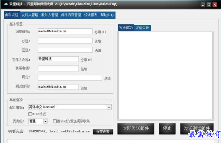
Task: Close the window with red X button
Action: click(x=215, y=5)
